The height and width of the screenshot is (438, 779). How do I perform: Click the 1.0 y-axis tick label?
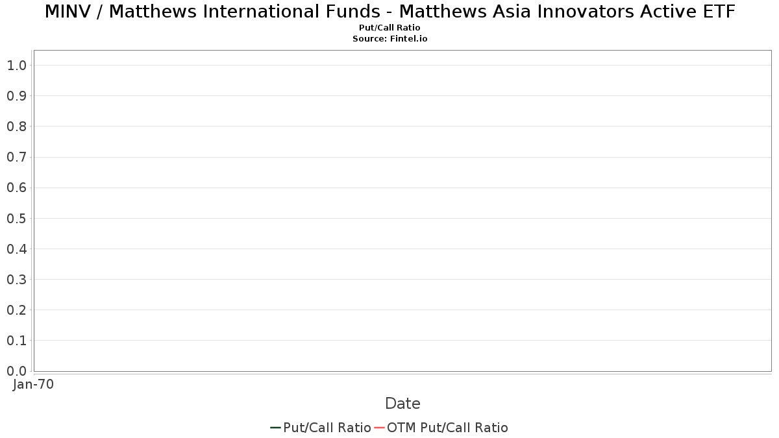click(x=17, y=66)
